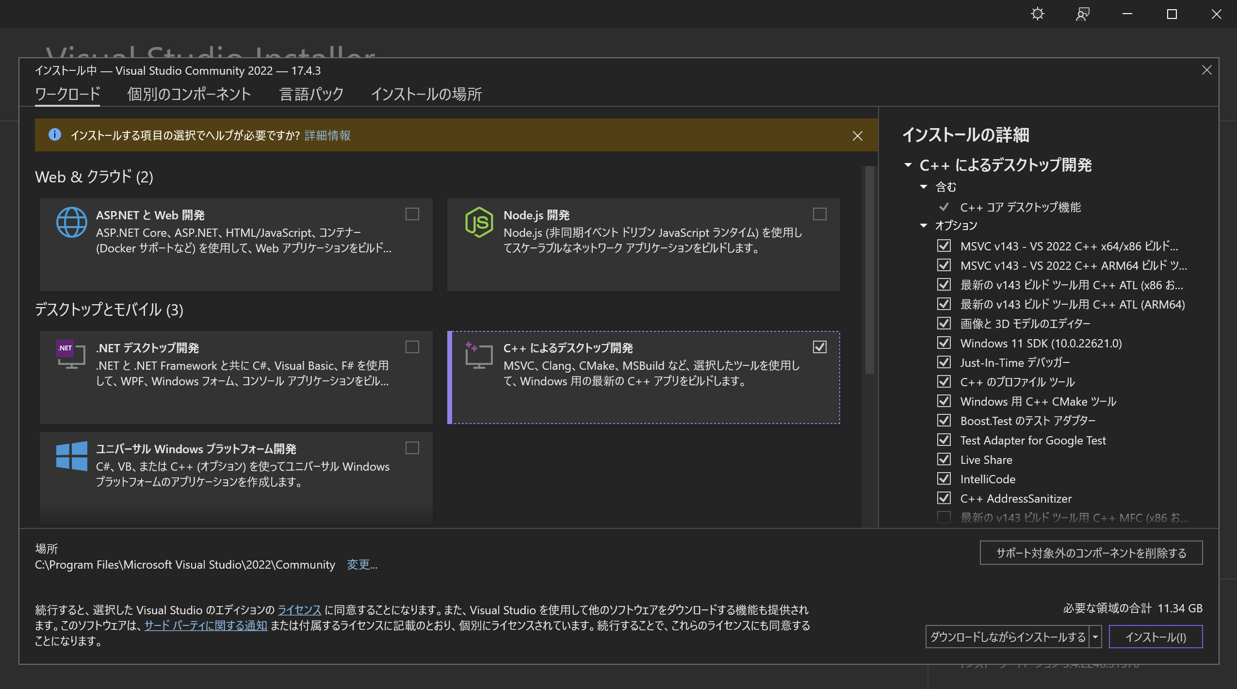Click サポート対象外のコンポーネントを削除する button
The height and width of the screenshot is (689, 1237).
pyautogui.click(x=1091, y=553)
